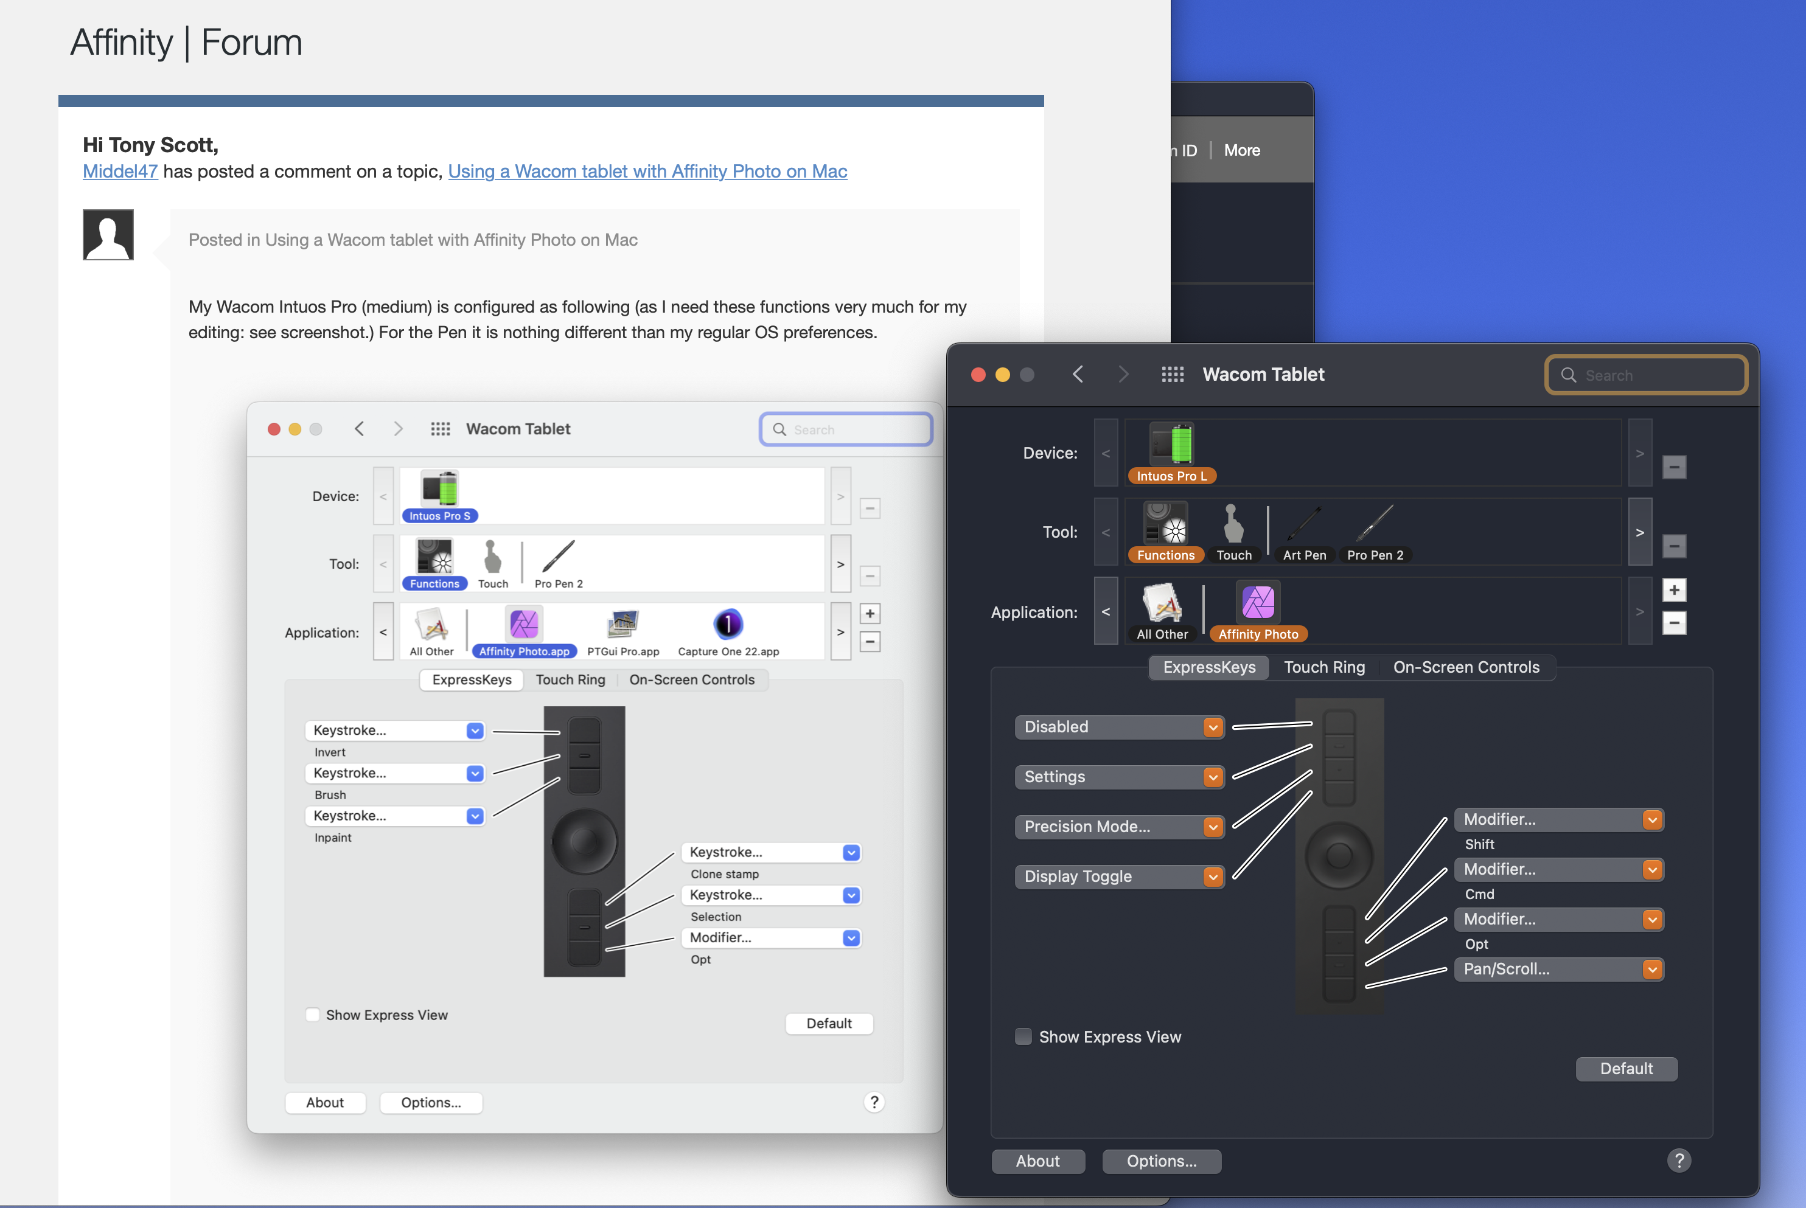Open help in dark Wacom window
The width and height of the screenshot is (1806, 1208).
click(1679, 1160)
